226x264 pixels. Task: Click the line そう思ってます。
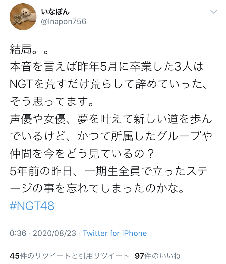52,101
